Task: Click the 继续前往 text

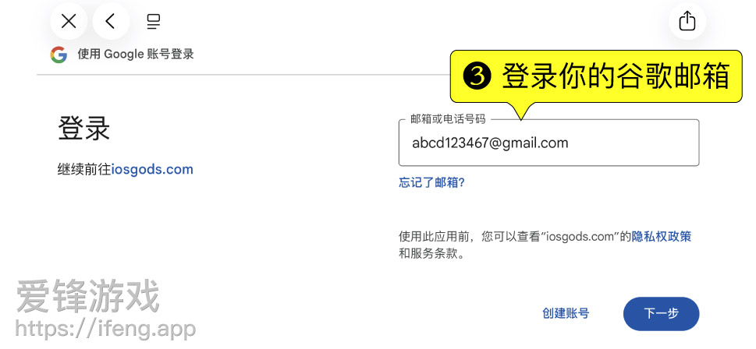Action: click(x=84, y=170)
